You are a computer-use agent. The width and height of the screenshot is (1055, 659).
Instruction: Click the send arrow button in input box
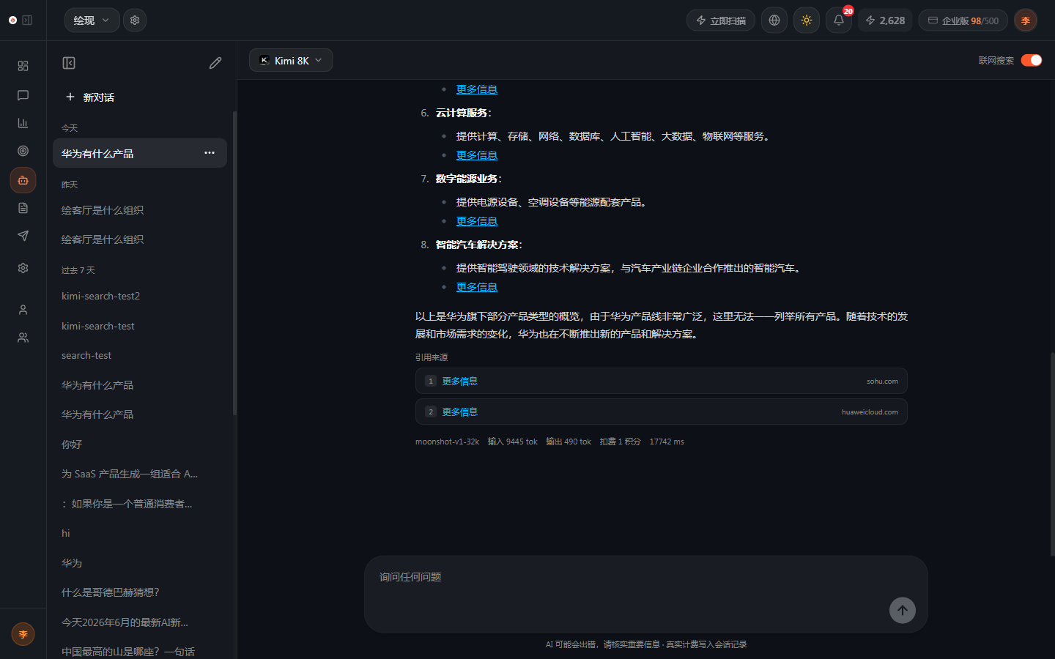click(x=903, y=610)
